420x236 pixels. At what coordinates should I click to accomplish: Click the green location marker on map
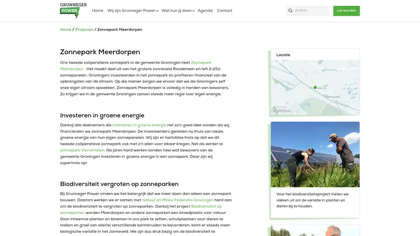(x=316, y=88)
